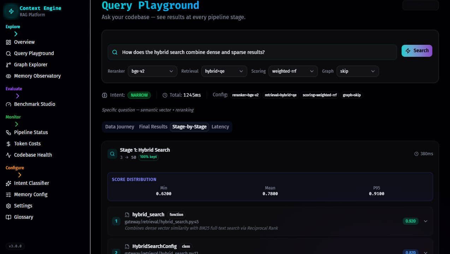Collapse the Configure section chevron
Viewport: 450px width, 254px height.
20,175
